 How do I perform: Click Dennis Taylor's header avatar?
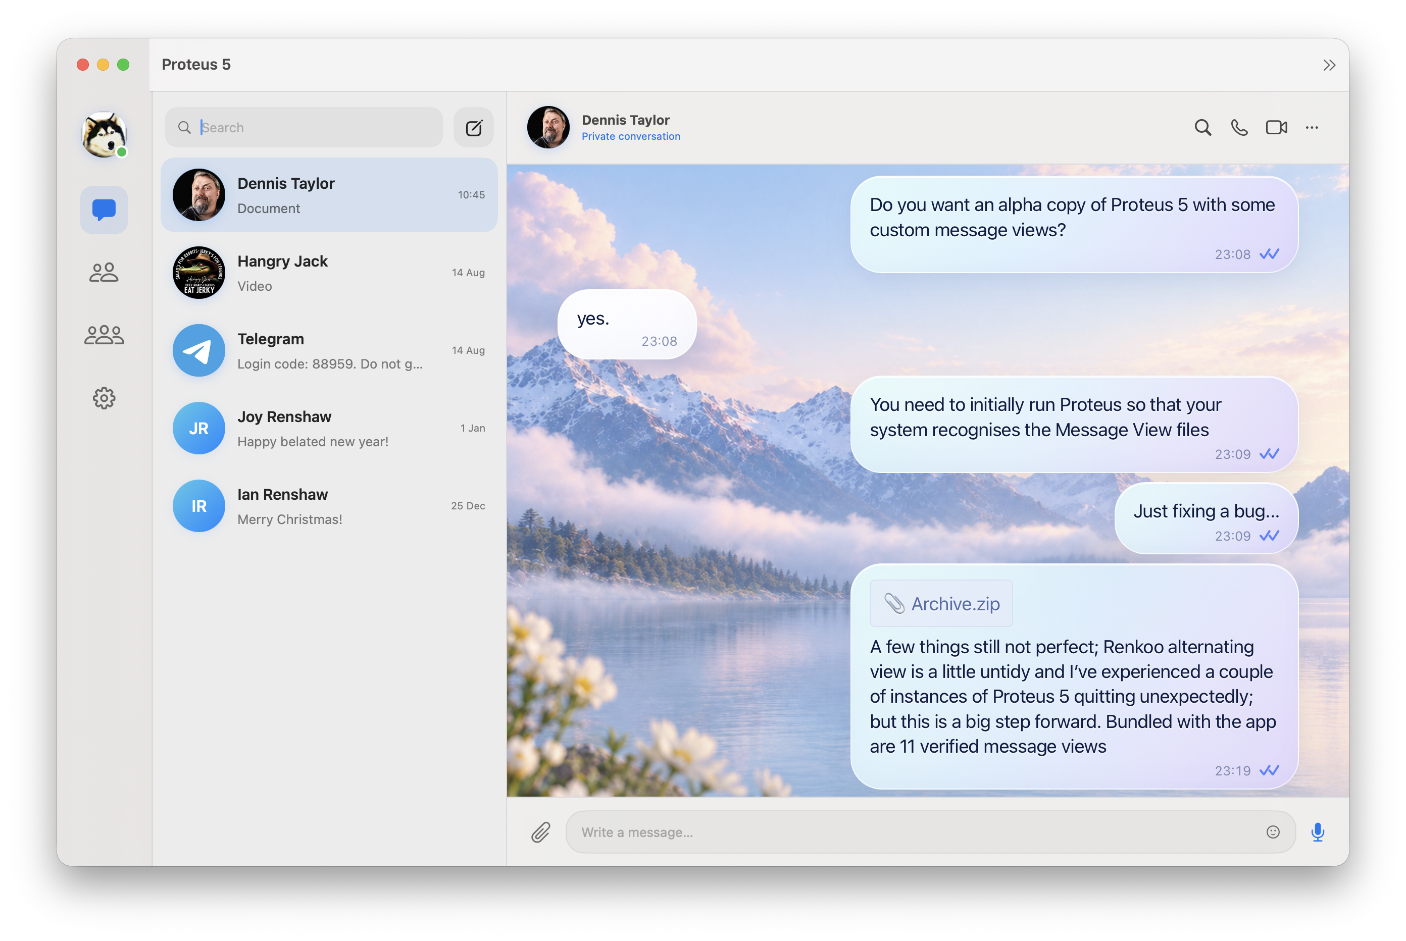tap(548, 127)
